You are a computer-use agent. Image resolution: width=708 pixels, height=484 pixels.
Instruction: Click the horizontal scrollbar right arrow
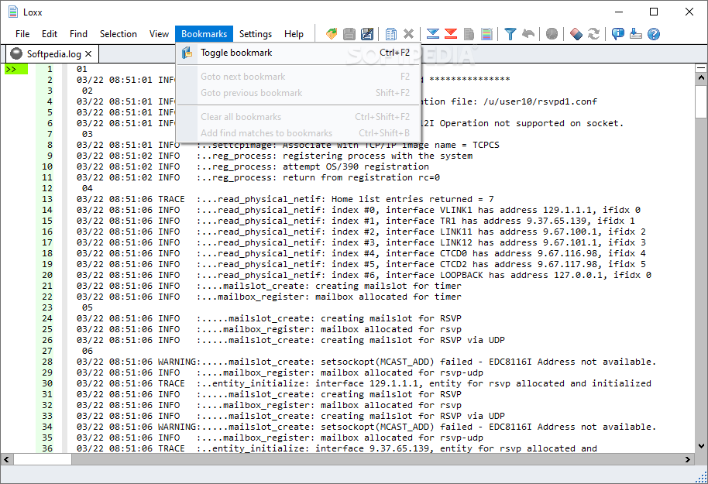(x=688, y=459)
